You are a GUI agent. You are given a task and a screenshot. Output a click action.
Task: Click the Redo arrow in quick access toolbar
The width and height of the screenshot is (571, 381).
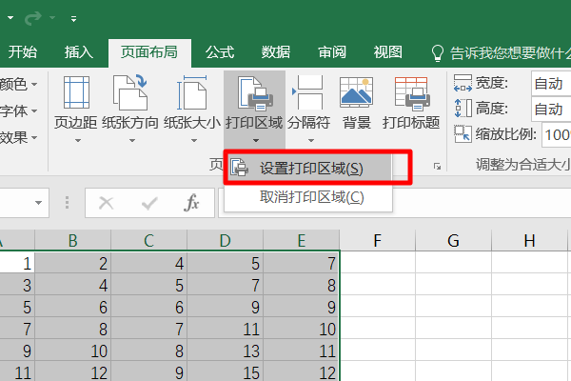click(x=32, y=18)
